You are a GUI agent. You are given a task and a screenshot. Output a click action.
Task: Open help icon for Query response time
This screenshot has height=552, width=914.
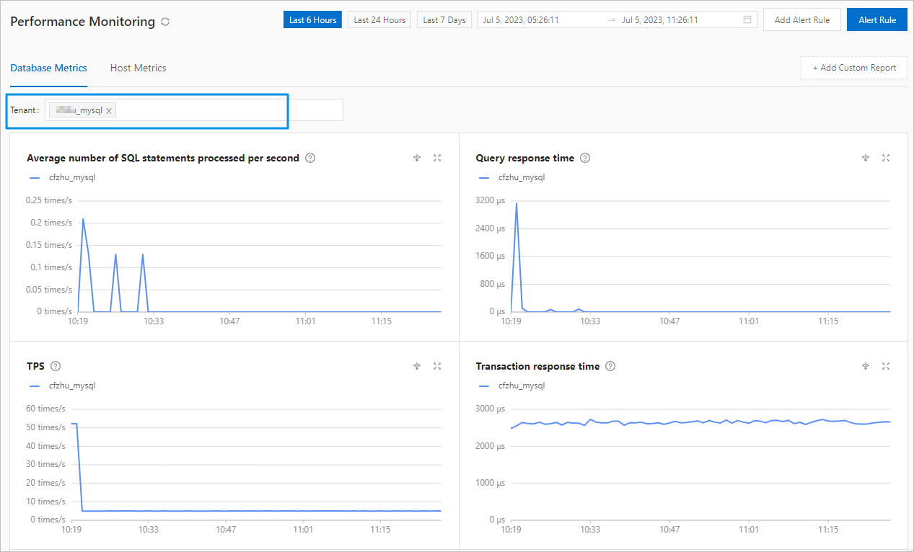[x=585, y=158]
